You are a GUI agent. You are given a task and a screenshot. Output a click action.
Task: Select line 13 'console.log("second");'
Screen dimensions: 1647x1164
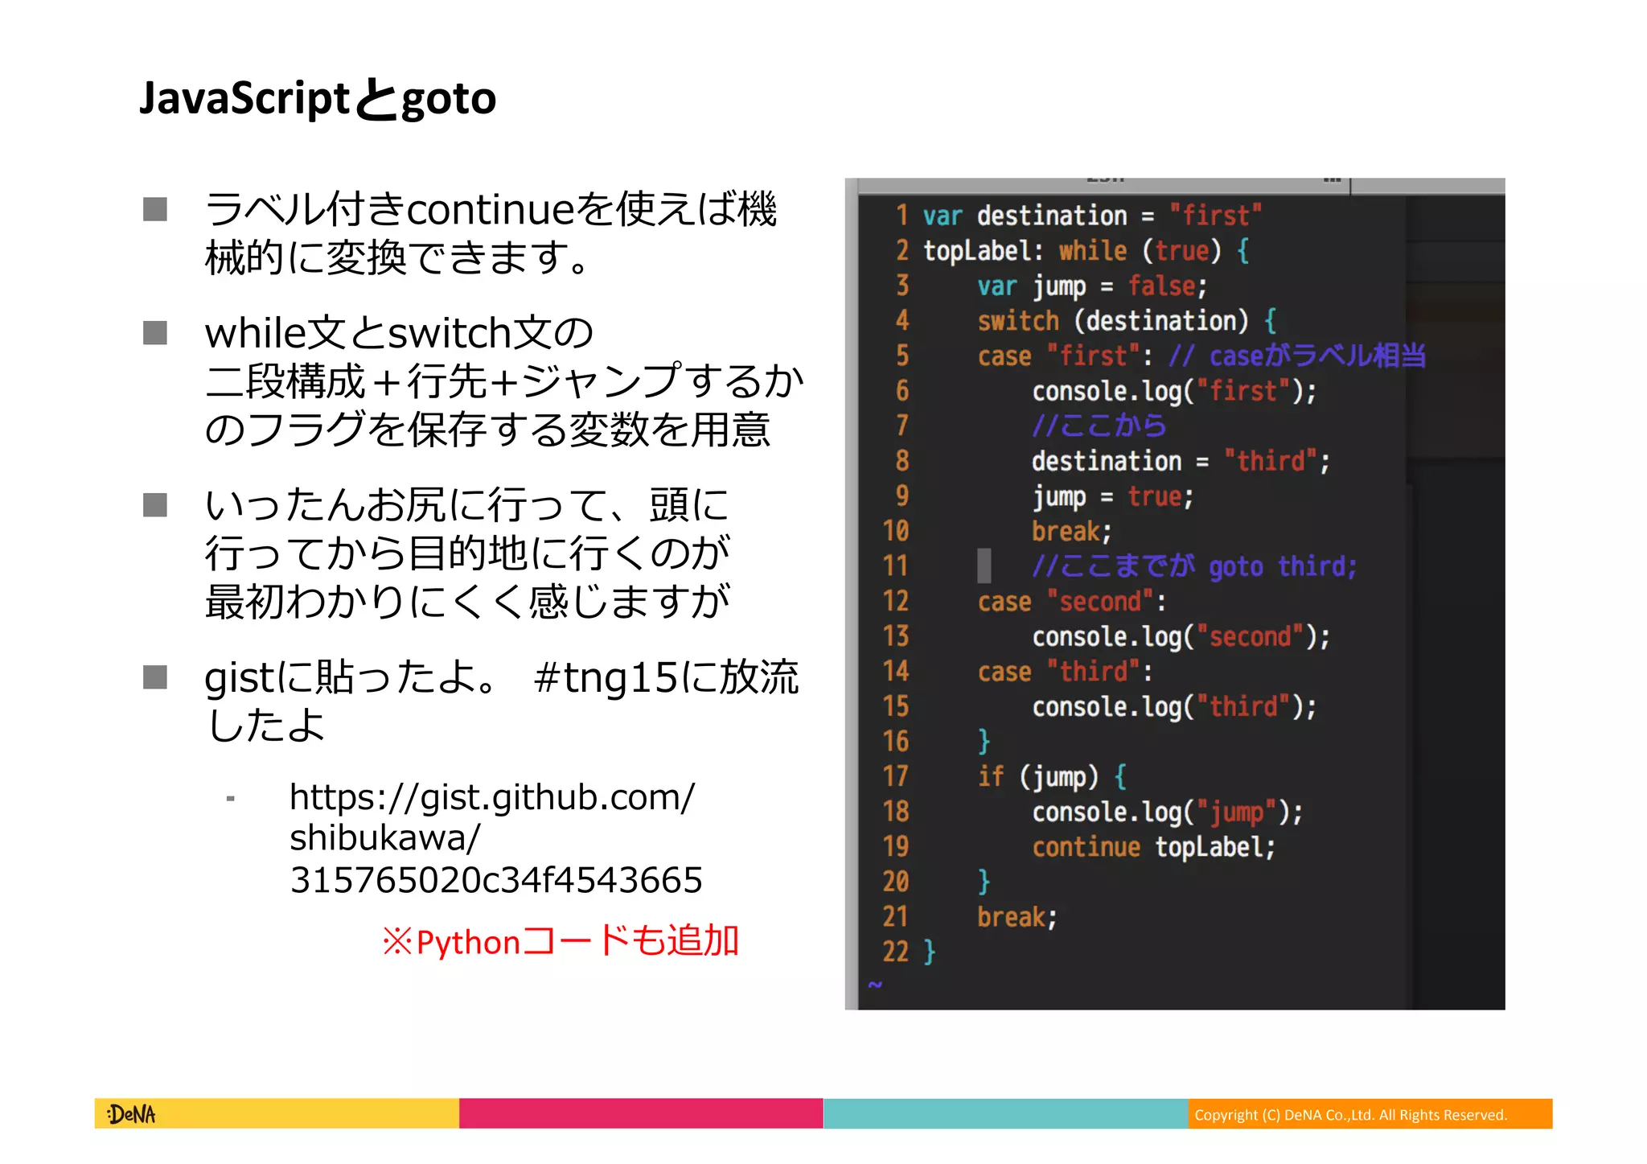click(1181, 637)
